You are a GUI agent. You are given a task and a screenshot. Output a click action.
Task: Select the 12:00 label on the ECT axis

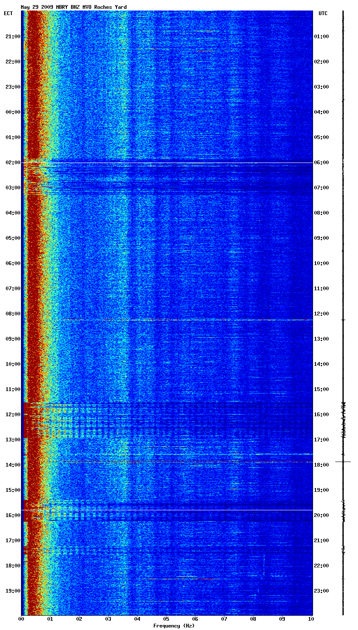pos(12,415)
